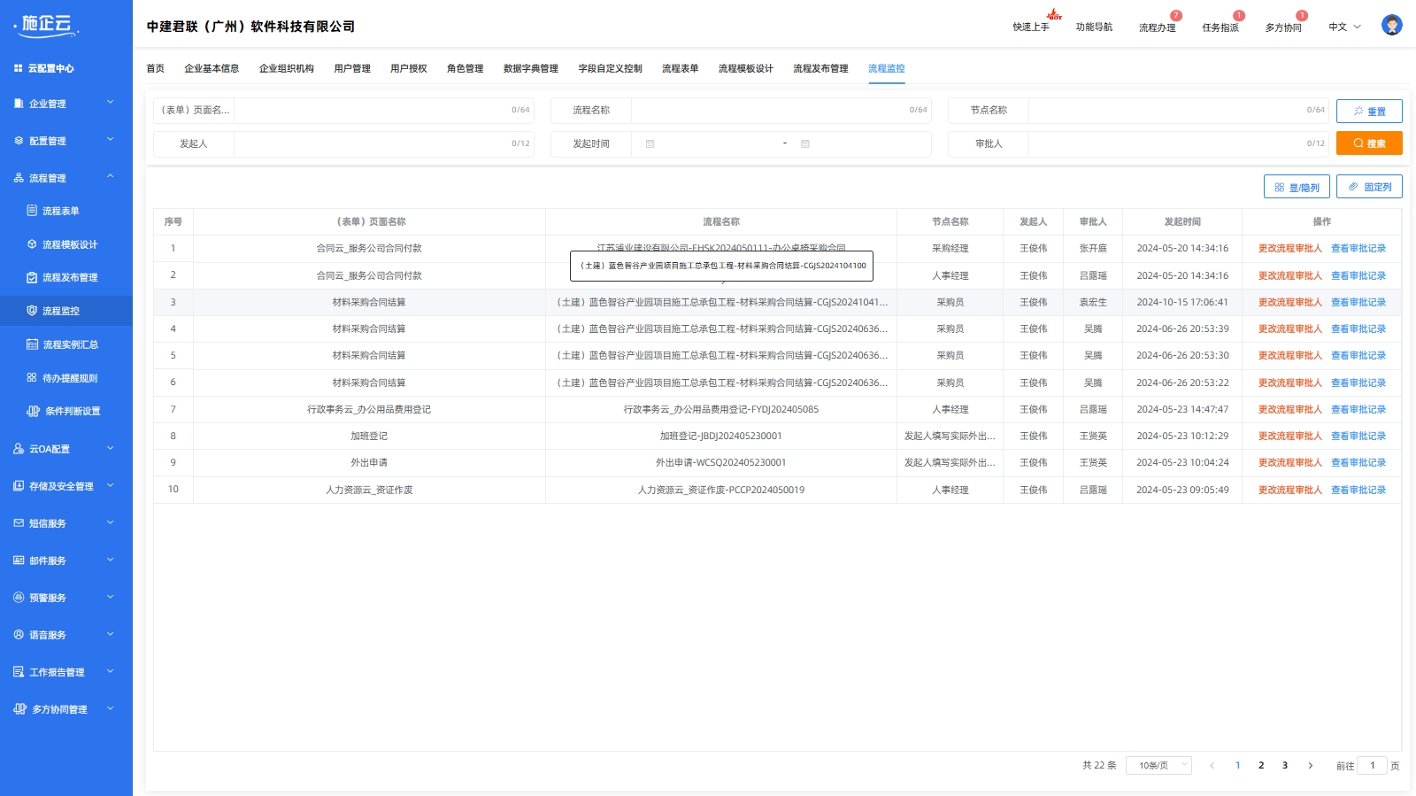Viewport: 1416px width, 796px height.
Task: Expand the 多方协同管理 chevron
Action: 111,708
